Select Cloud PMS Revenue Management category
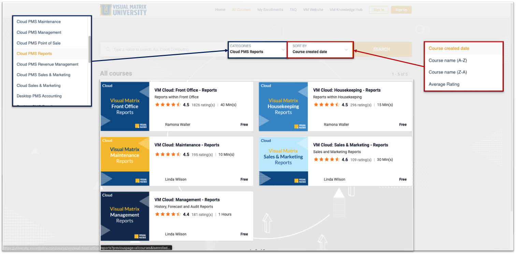The width and height of the screenshot is (516, 254). 47,64
